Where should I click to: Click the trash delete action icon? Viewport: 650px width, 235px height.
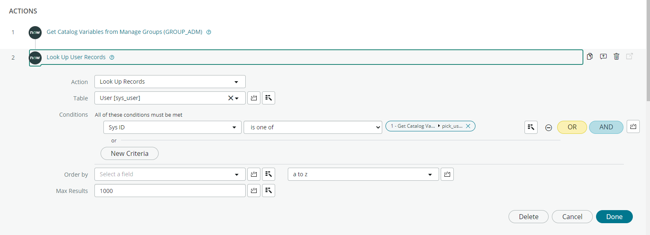pyautogui.click(x=616, y=56)
